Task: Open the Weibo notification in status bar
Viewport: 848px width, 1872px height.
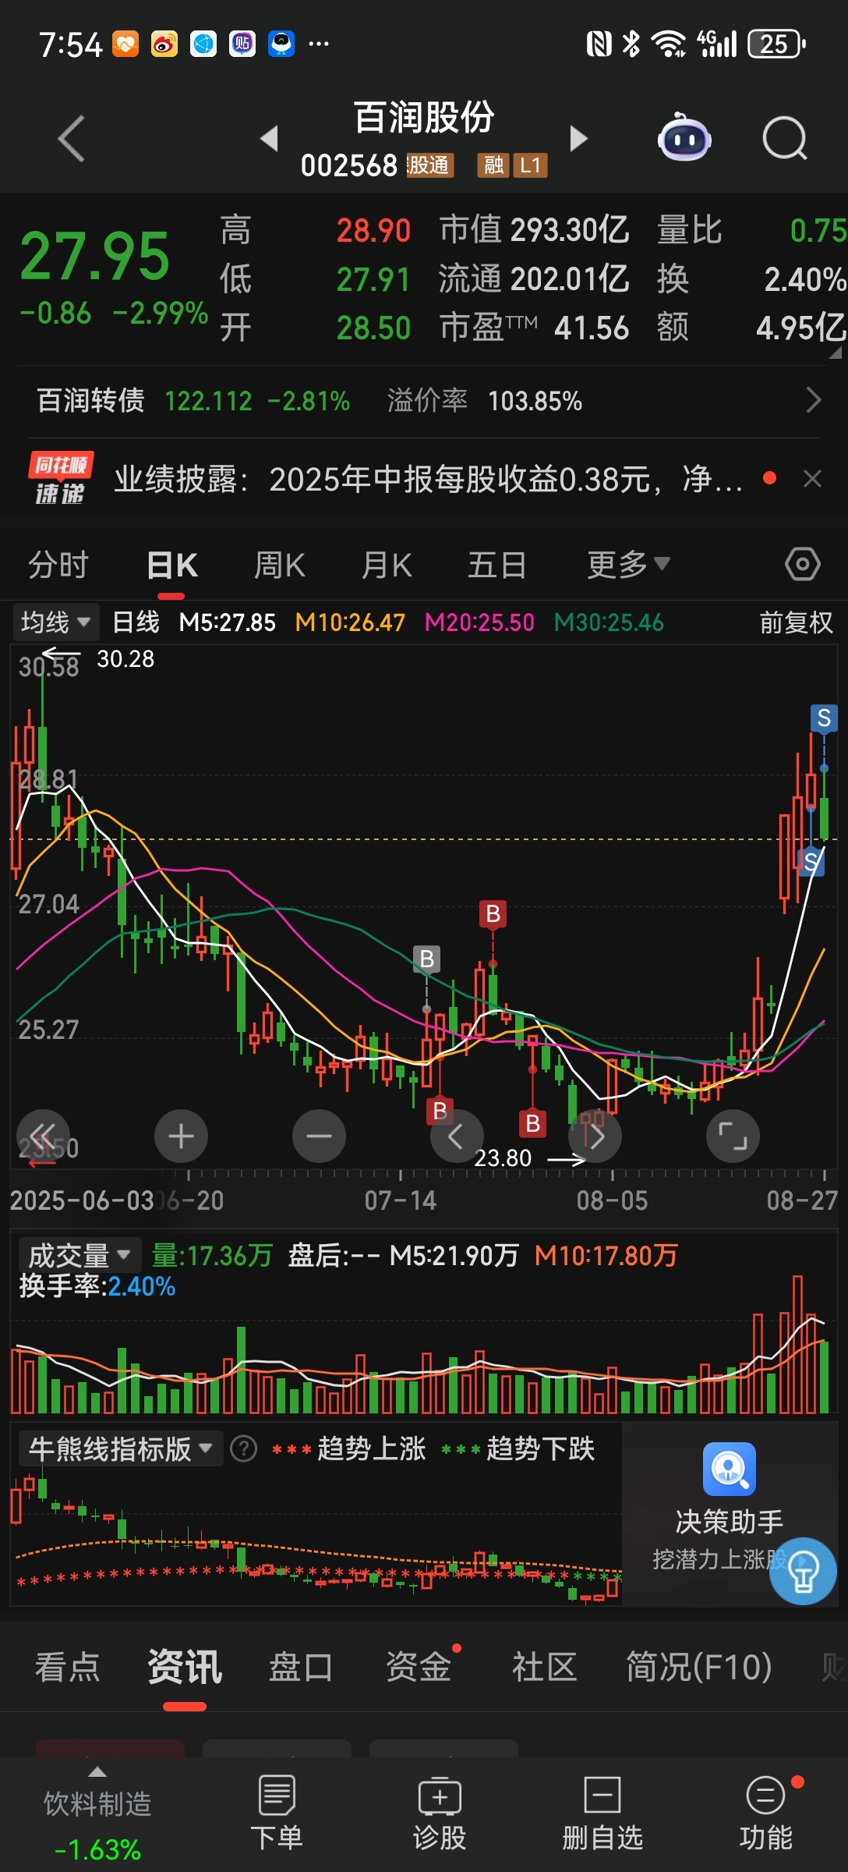Action: point(164,44)
